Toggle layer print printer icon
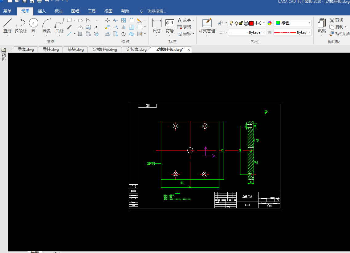This screenshot has width=350, height=253. (246, 23)
